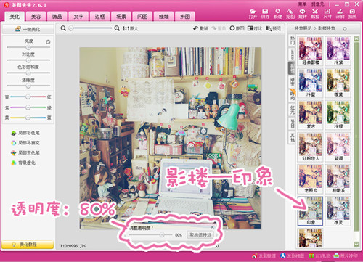The height and width of the screenshot is (262, 363).
Task: Open the 边框 frames tab
Action: 99,17
